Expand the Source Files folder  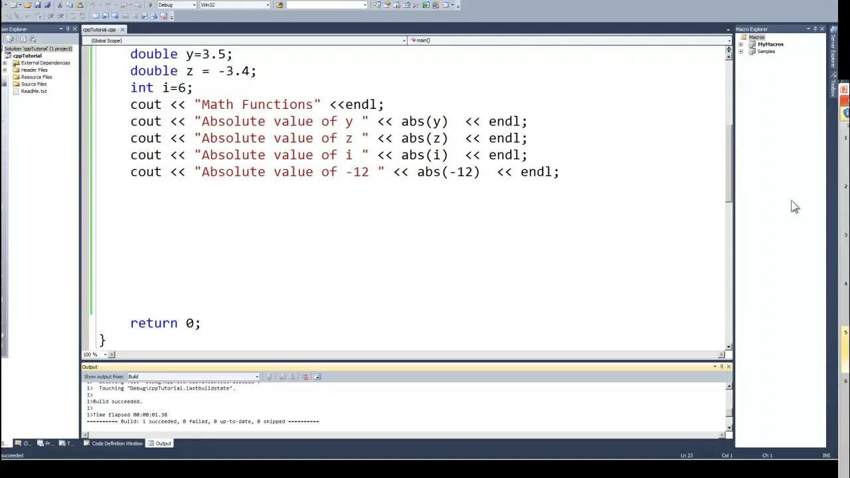point(5,84)
